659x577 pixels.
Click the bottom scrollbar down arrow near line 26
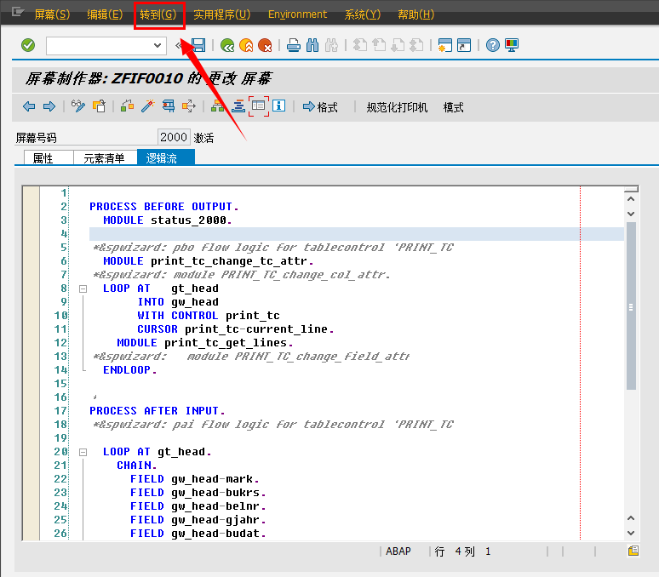pyautogui.click(x=631, y=533)
